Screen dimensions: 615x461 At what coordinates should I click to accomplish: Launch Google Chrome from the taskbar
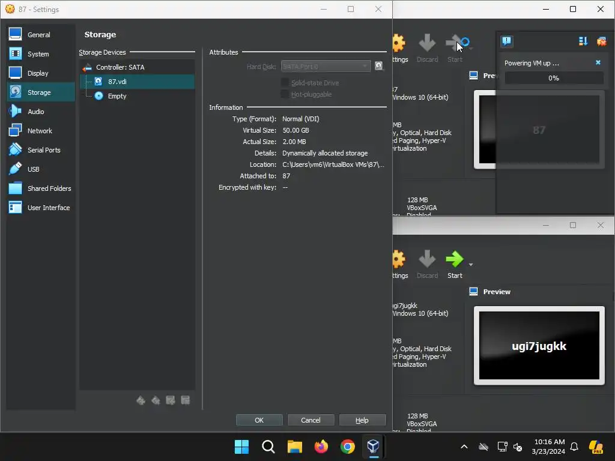(x=348, y=447)
